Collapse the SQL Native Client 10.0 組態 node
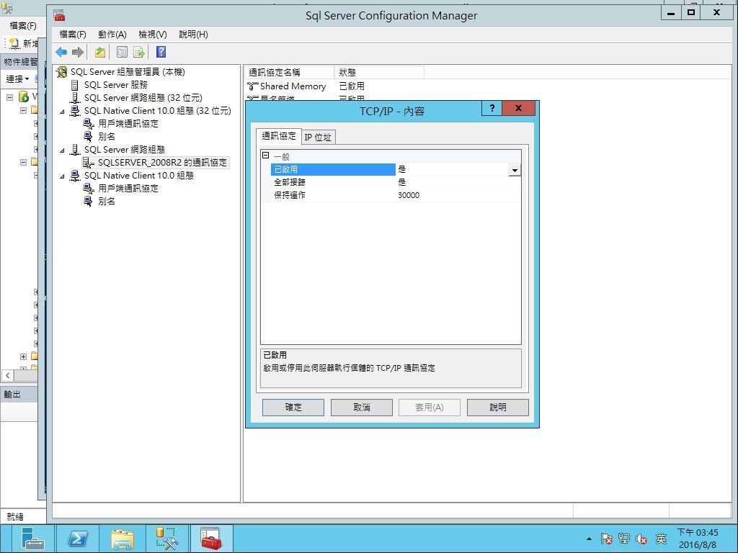 [62, 176]
